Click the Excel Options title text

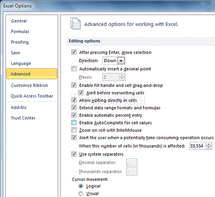click(17, 6)
